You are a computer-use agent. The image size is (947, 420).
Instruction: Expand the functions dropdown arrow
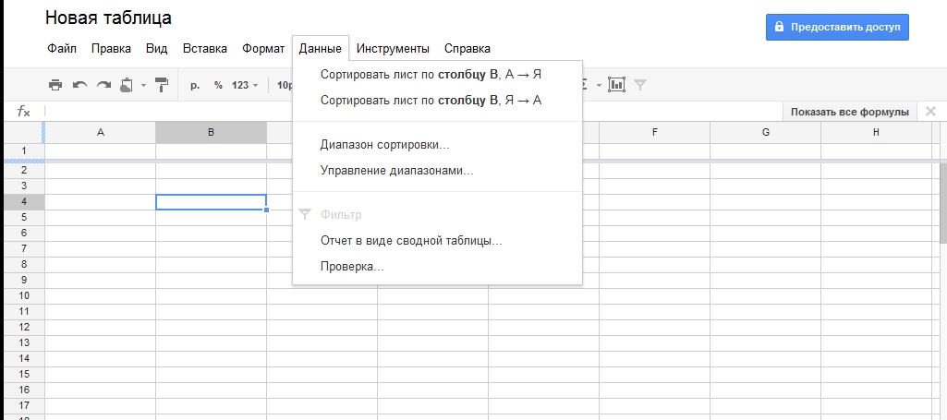(x=599, y=85)
